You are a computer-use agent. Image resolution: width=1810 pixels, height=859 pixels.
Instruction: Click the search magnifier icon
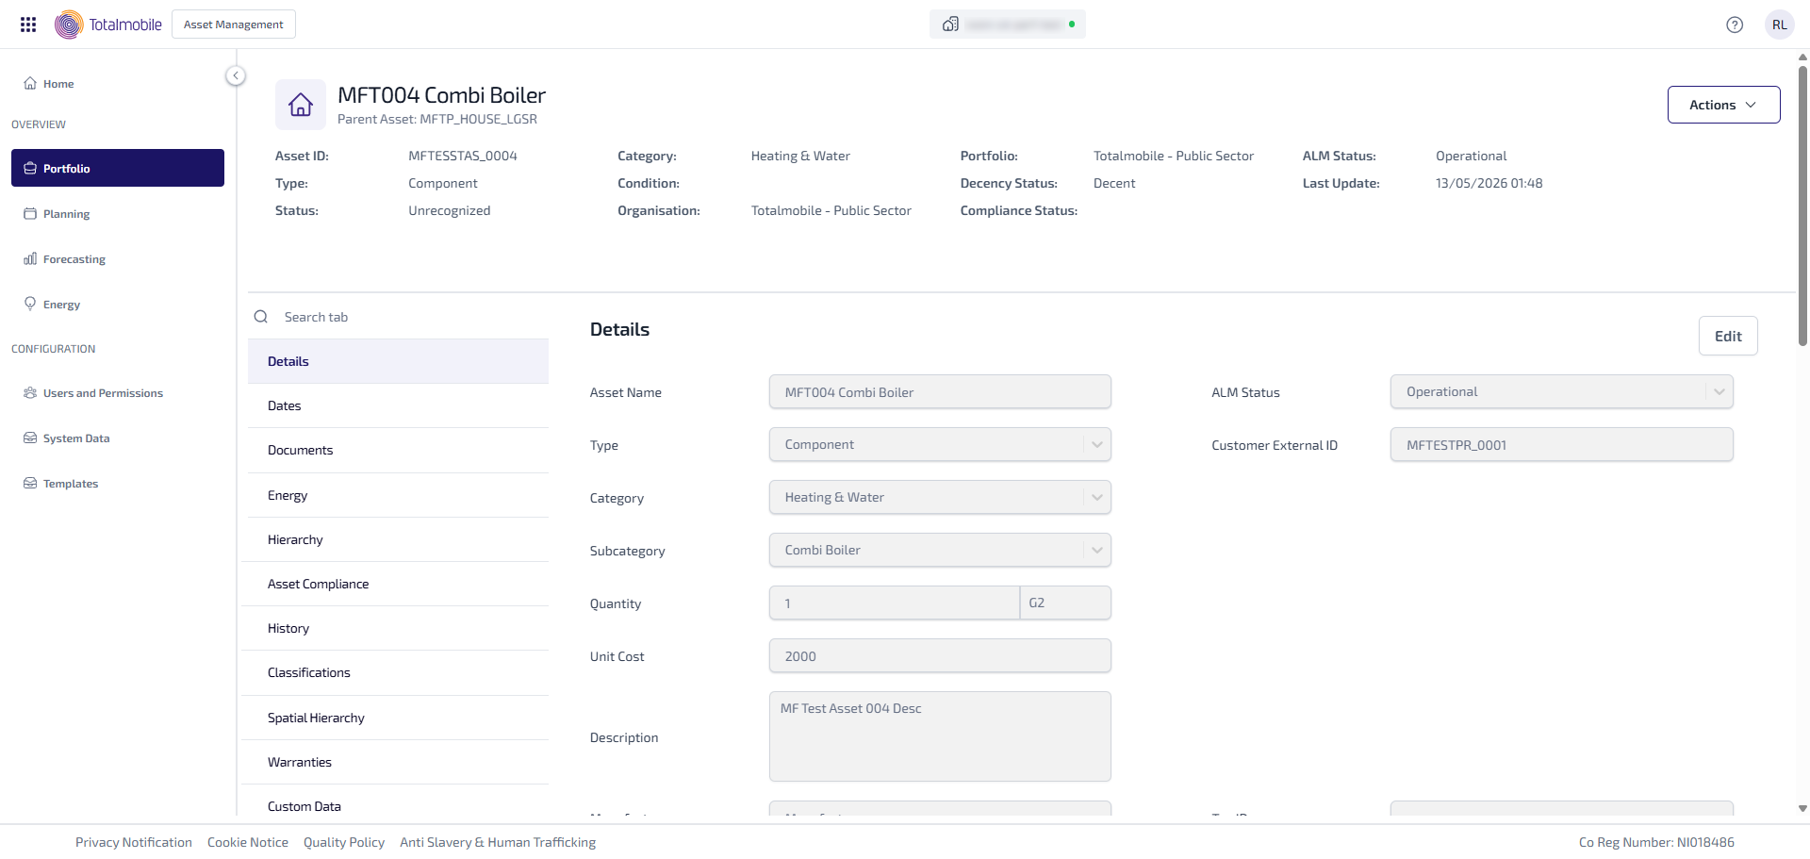tap(261, 317)
